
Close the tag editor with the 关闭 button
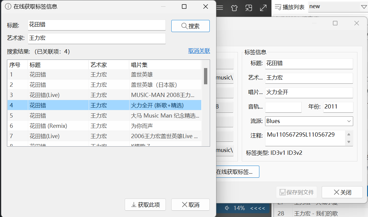pyautogui.click(x=342, y=192)
